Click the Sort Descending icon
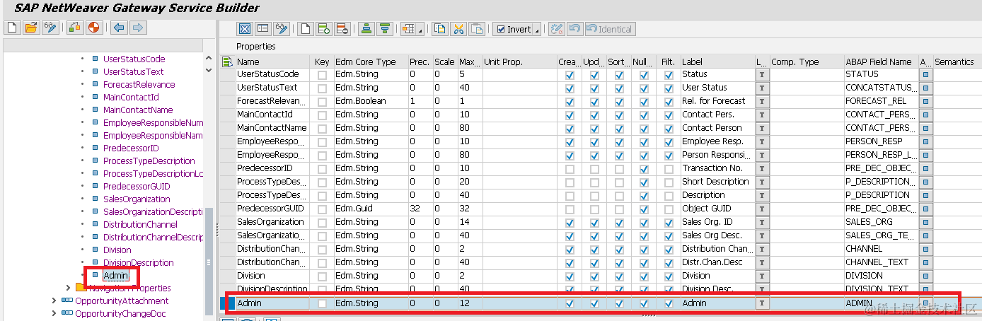This screenshot has height=321, width=982. pos(385,29)
